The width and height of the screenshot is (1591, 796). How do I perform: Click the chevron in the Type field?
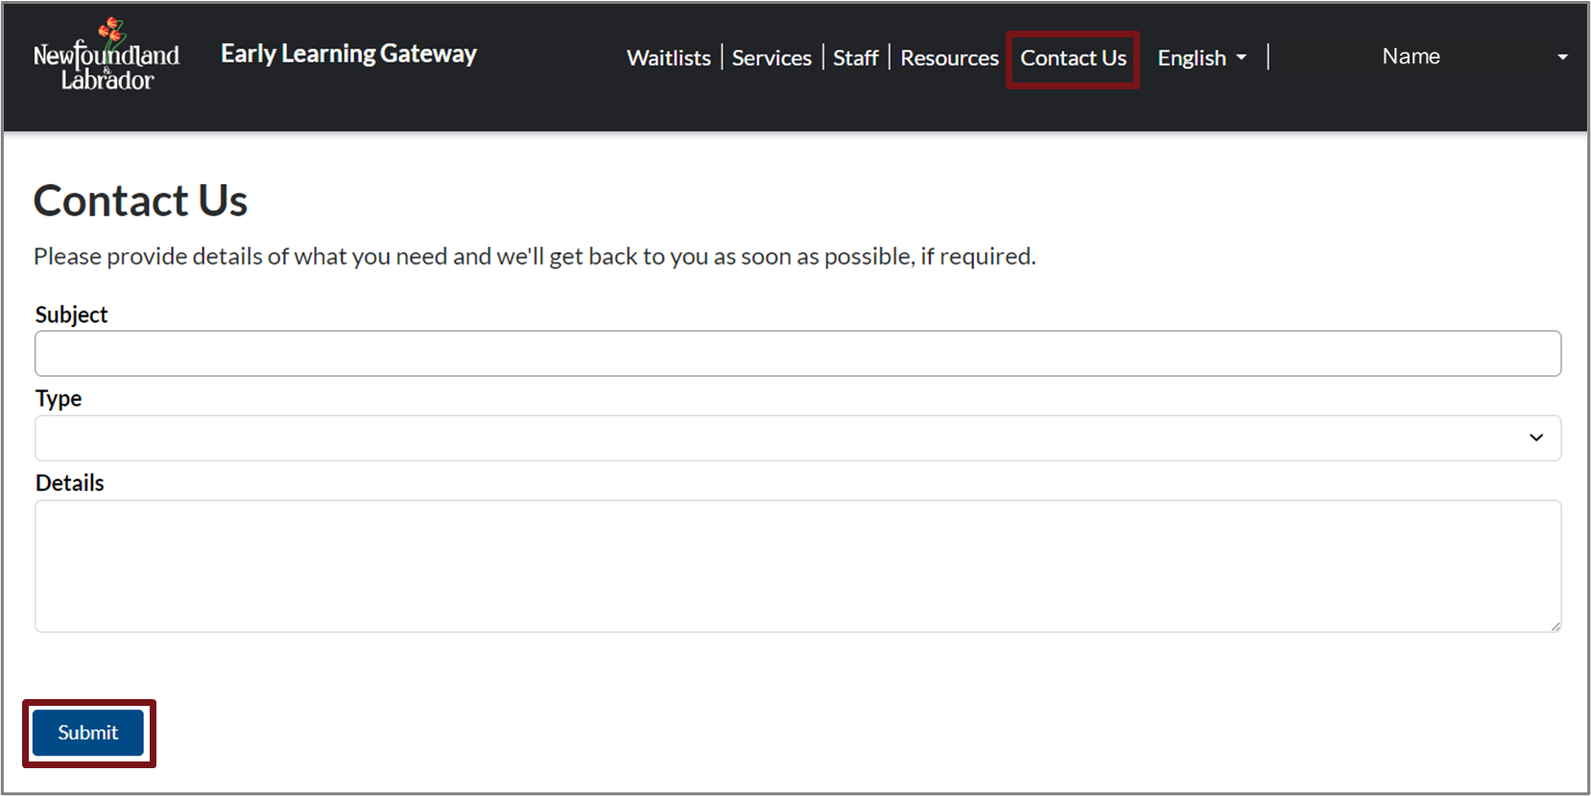[1535, 437]
